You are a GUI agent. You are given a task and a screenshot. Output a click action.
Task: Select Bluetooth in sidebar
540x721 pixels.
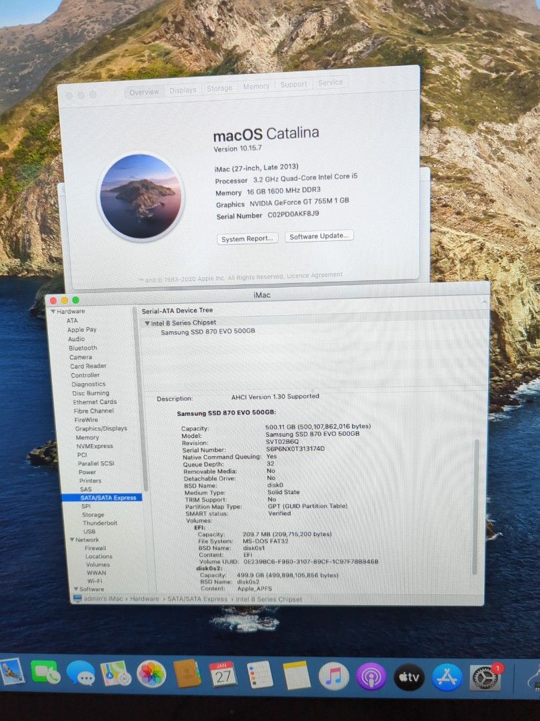83,348
